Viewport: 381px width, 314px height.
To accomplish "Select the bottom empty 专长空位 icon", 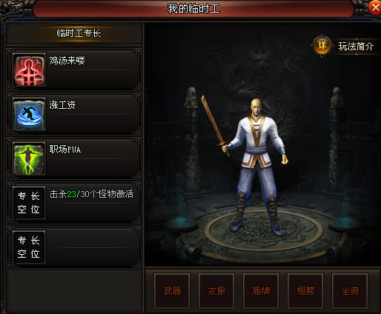I will click(x=29, y=247).
